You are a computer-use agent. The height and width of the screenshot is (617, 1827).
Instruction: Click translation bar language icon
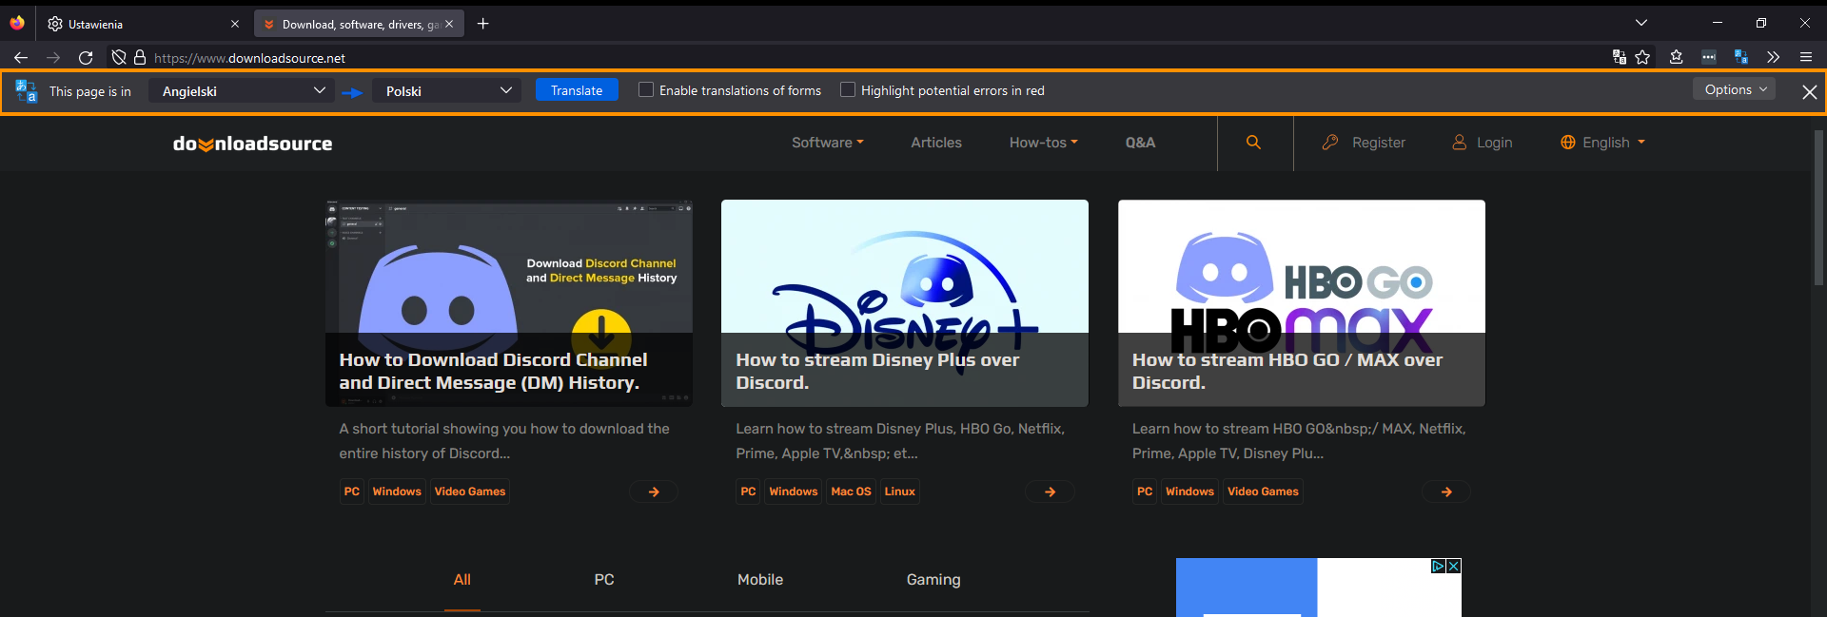coord(26,91)
